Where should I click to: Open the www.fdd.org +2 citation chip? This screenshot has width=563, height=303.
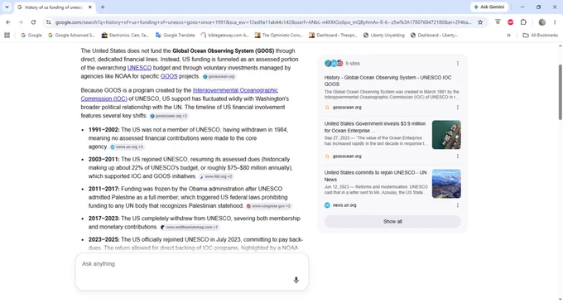click(216, 176)
